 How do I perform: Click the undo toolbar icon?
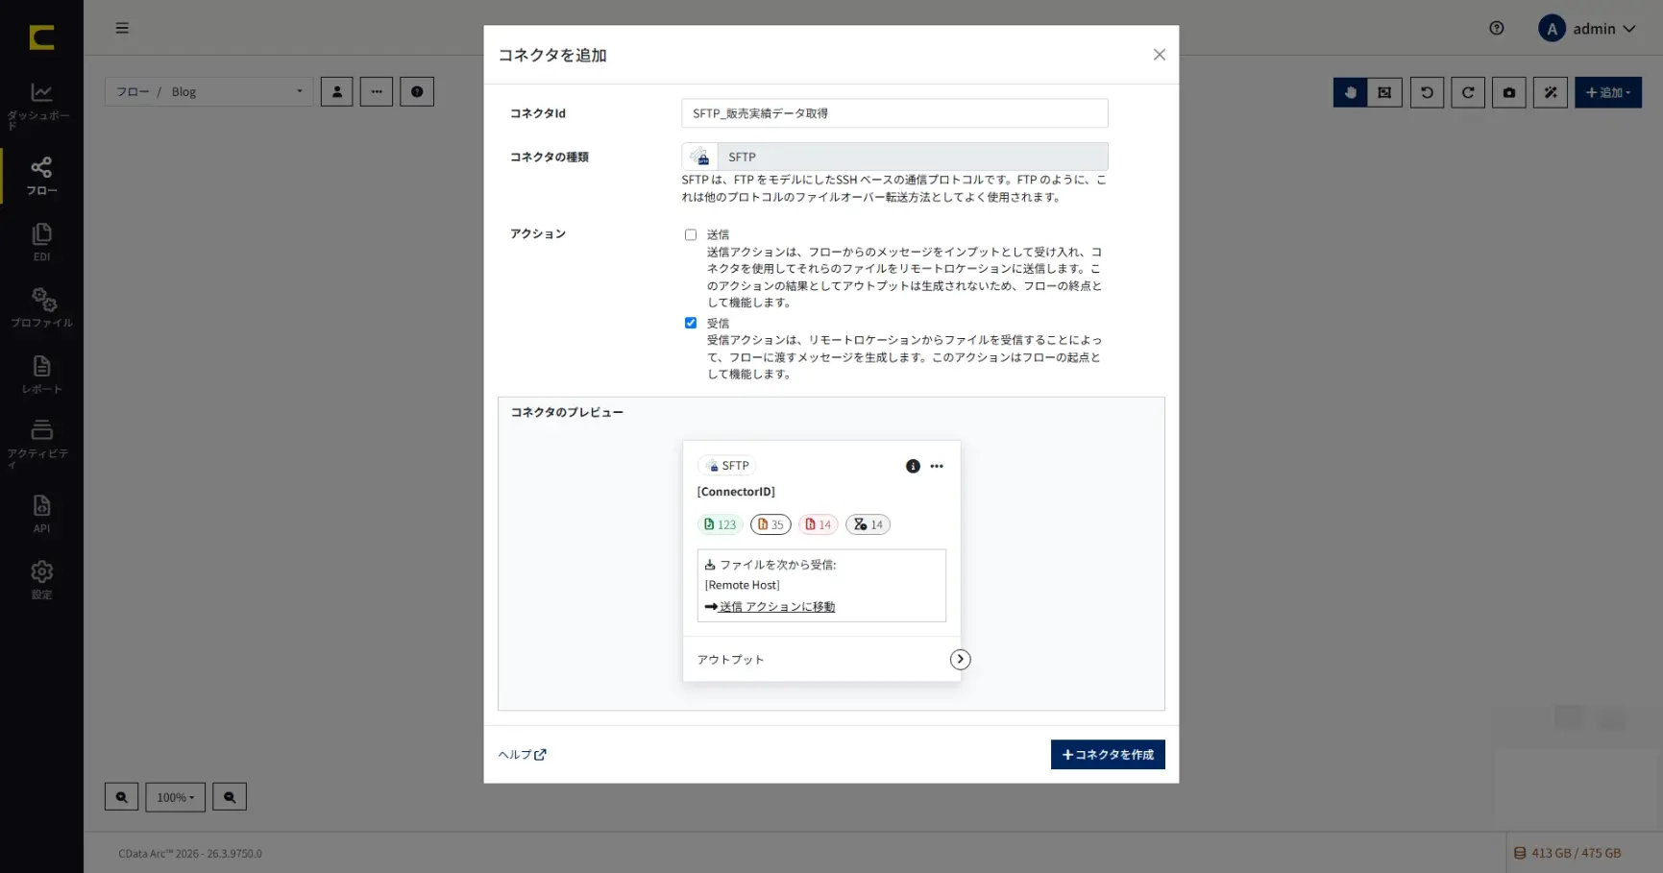[1427, 92]
